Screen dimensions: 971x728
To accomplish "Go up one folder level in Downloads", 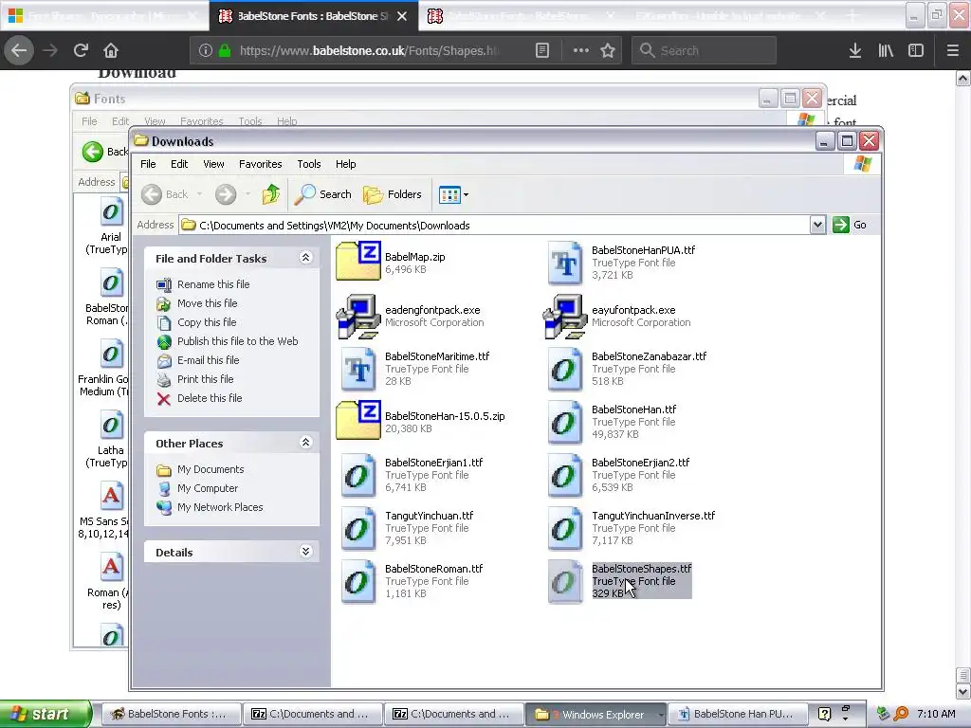I will tap(270, 194).
